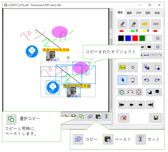Click the scissors cut icon in bottom toolbar
Viewport: 168px width, 152px height.
click(106, 116)
